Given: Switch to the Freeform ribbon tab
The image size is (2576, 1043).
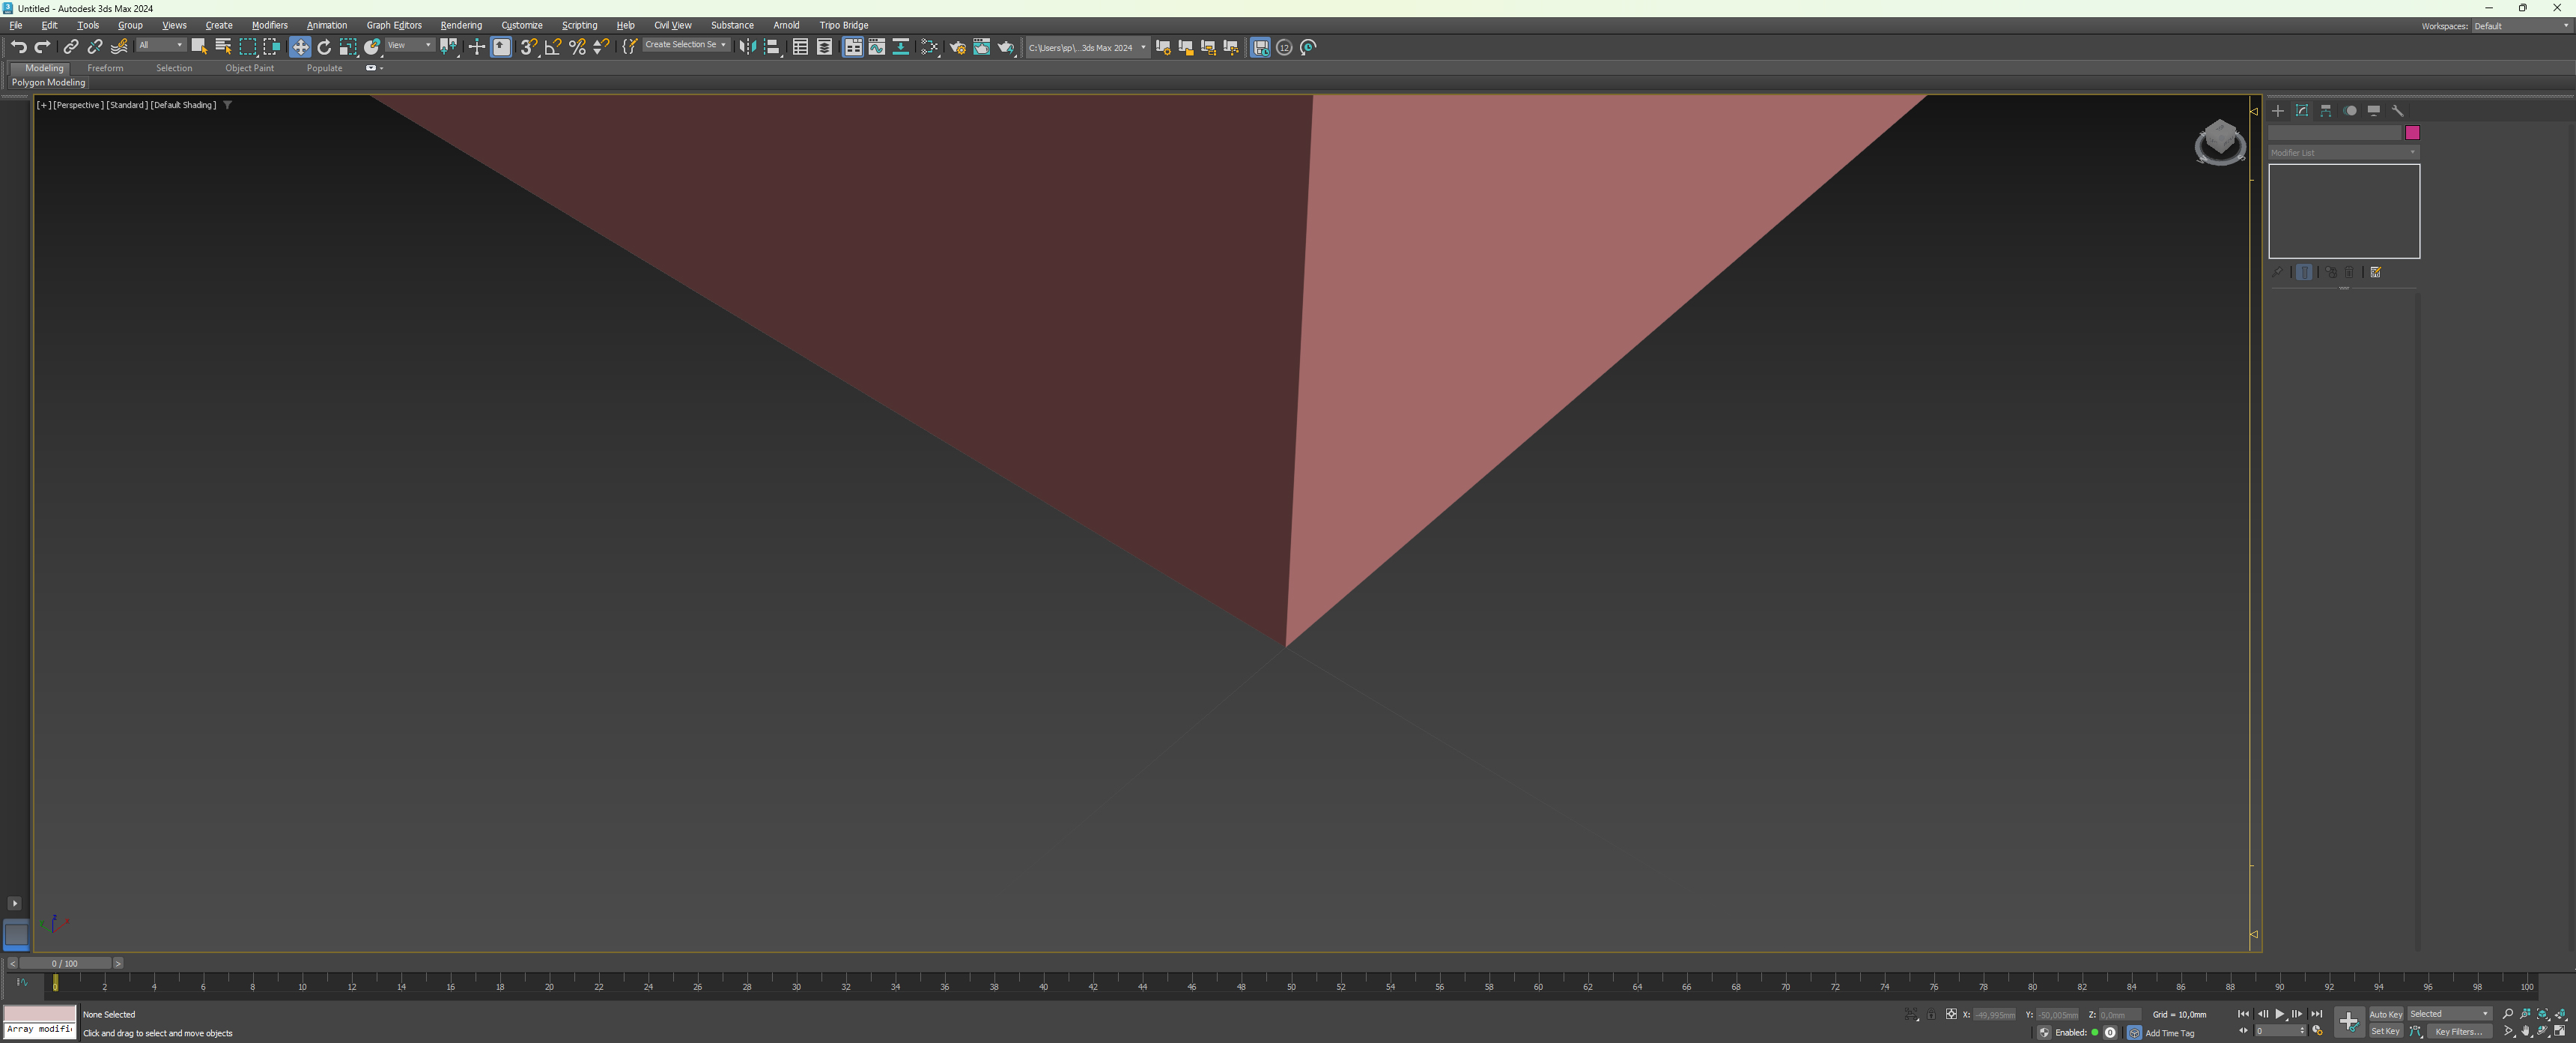Looking at the screenshot, I should click(105, 68).
